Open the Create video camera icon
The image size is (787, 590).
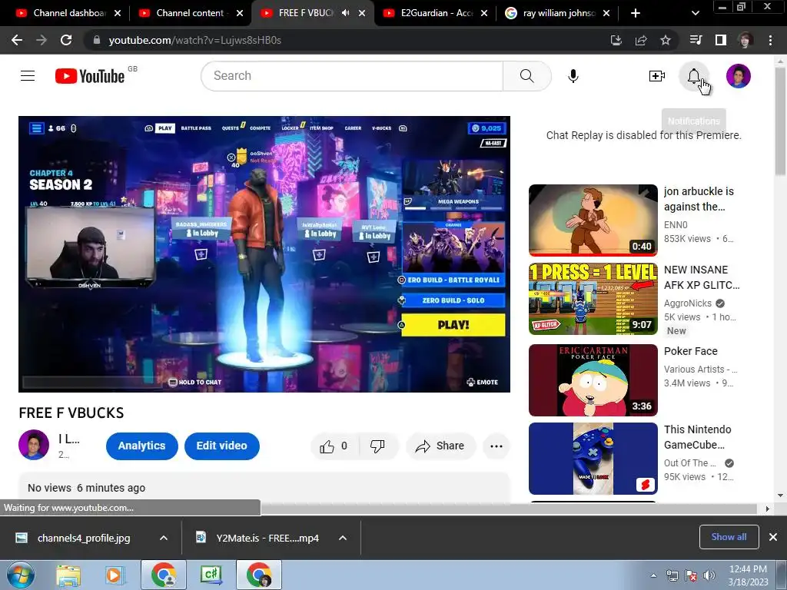click(x=656, y=76)
